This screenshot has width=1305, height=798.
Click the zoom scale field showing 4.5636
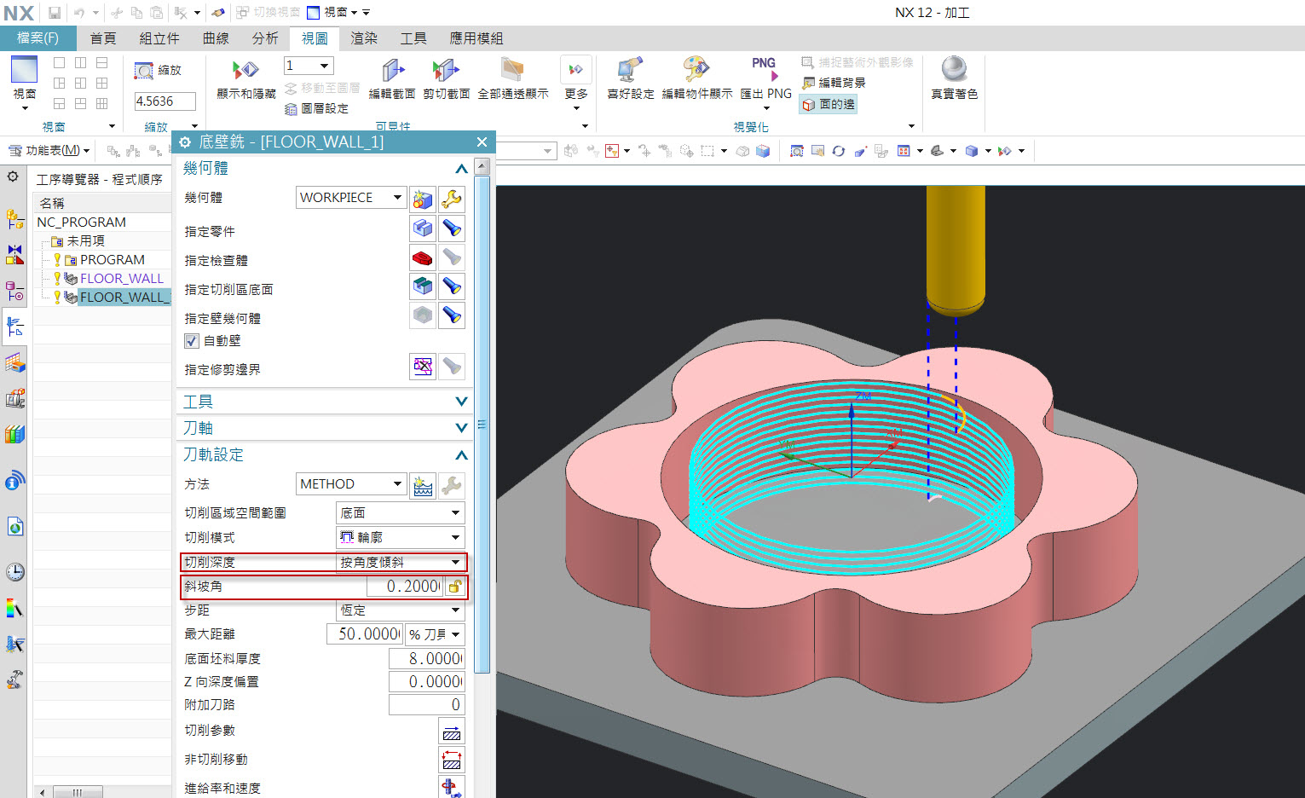coord(165,101)
